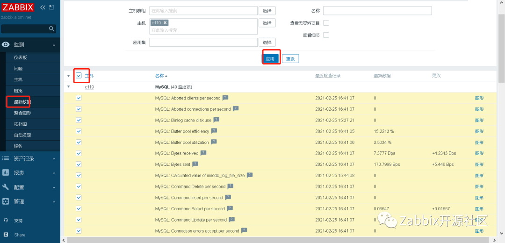Open description icon for Buffer pool efficiency

click(214, 131)
